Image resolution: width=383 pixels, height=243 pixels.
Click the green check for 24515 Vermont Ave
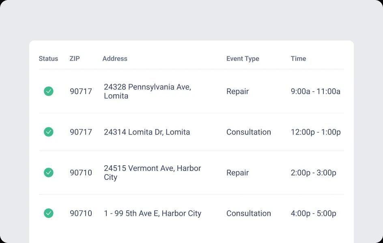pos(49,173)
